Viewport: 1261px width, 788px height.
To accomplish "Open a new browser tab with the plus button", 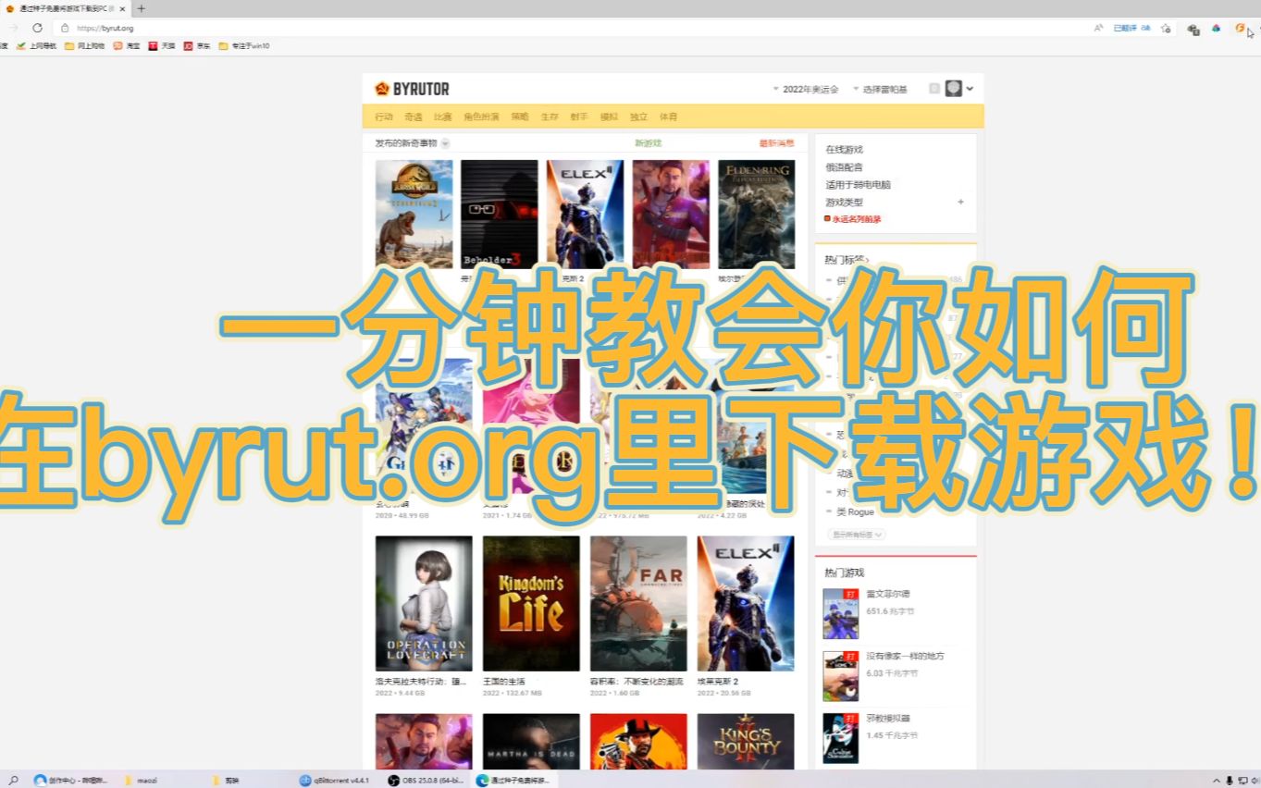I will click(x=141, y=8).
